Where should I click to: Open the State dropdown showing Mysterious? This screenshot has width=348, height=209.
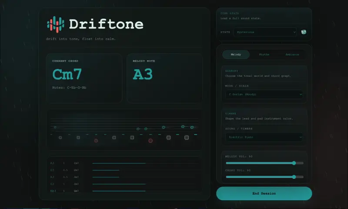point(265,32)
